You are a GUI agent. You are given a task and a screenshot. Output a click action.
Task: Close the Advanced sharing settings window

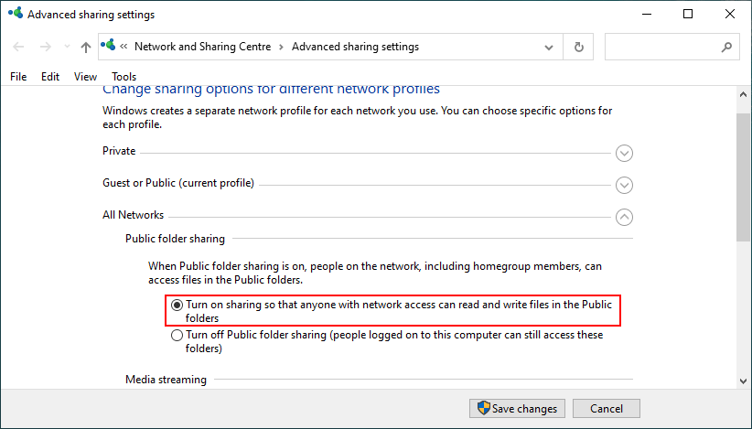point(730,14)
